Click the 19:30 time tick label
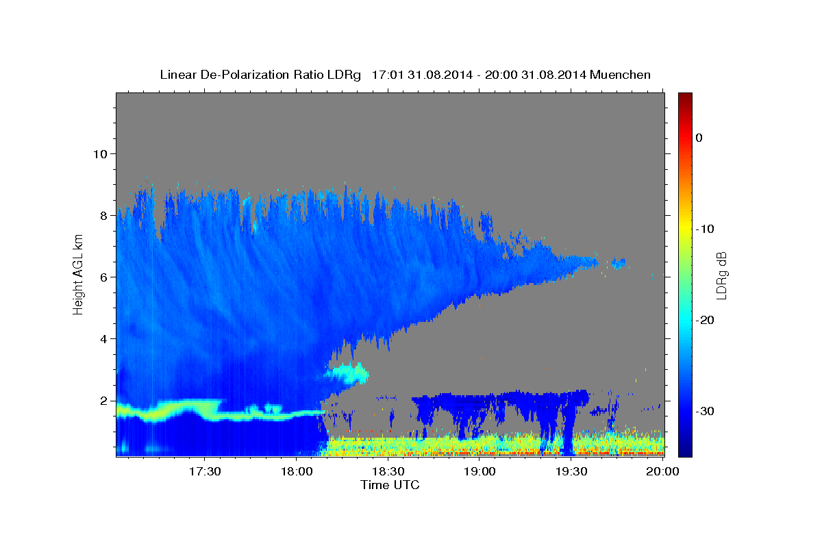This screenshot has width=822, height=548. coord(571,471)
